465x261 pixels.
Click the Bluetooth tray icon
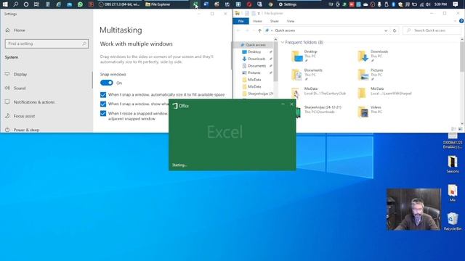tap(393, 4)
